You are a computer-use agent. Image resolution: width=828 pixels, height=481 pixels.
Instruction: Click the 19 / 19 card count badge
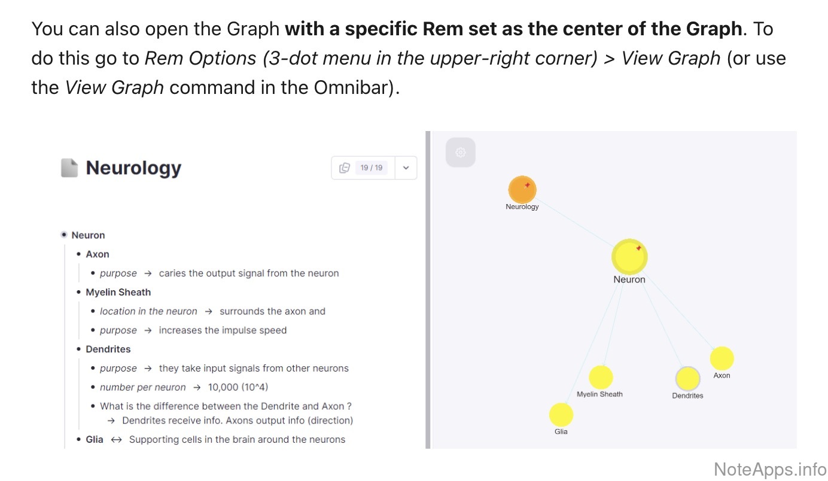372,168
